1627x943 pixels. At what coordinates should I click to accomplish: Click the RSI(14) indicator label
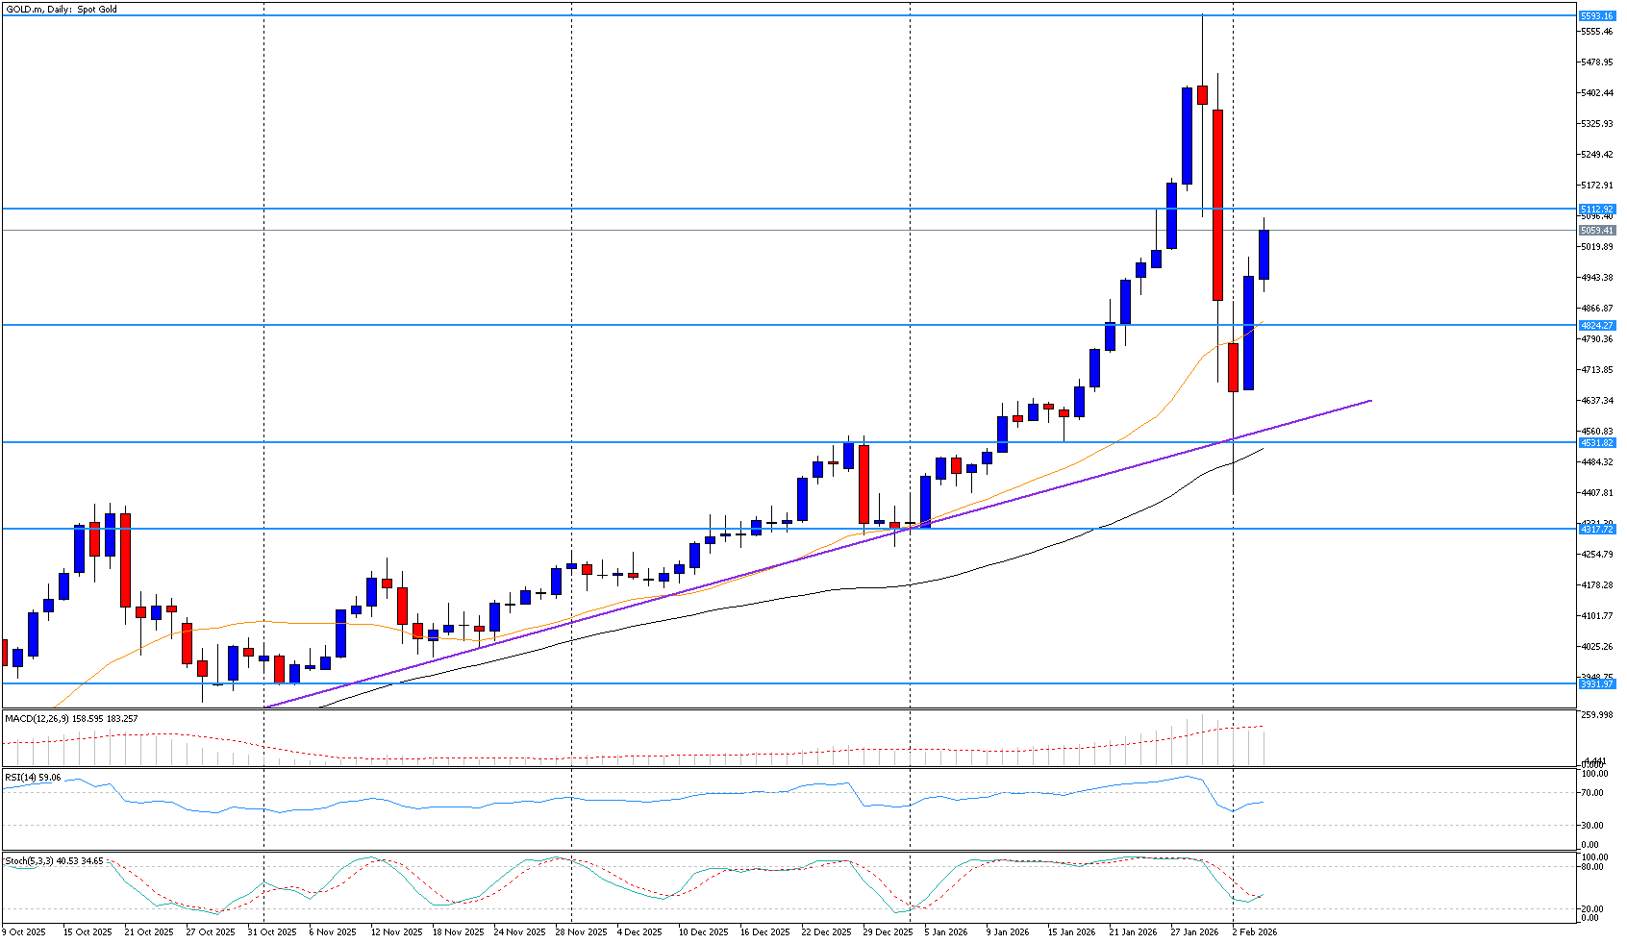(33, 777)
